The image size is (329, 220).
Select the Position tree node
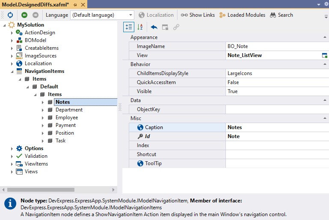click(x=65, y=133)
